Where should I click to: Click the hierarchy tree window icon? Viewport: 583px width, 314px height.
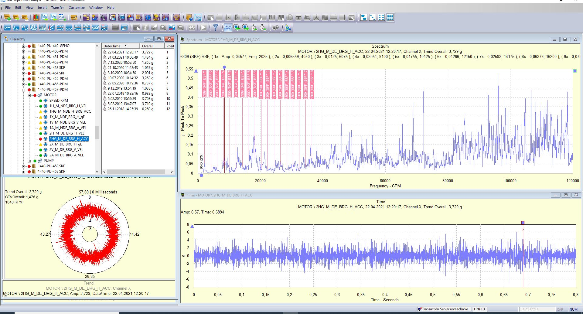pos(86,18)
